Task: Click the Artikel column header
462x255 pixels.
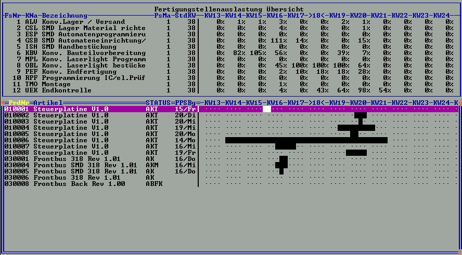Action: click(x=48, y=103)
